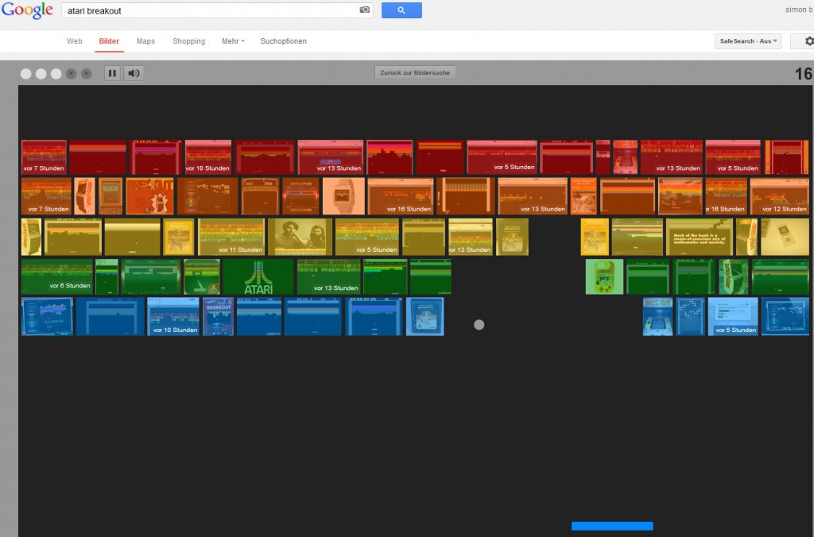Expand the Mehr dropdown menu

point(233,41)
